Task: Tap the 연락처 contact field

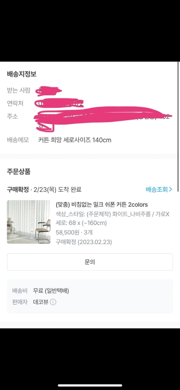Action: (x=16, y=103)
